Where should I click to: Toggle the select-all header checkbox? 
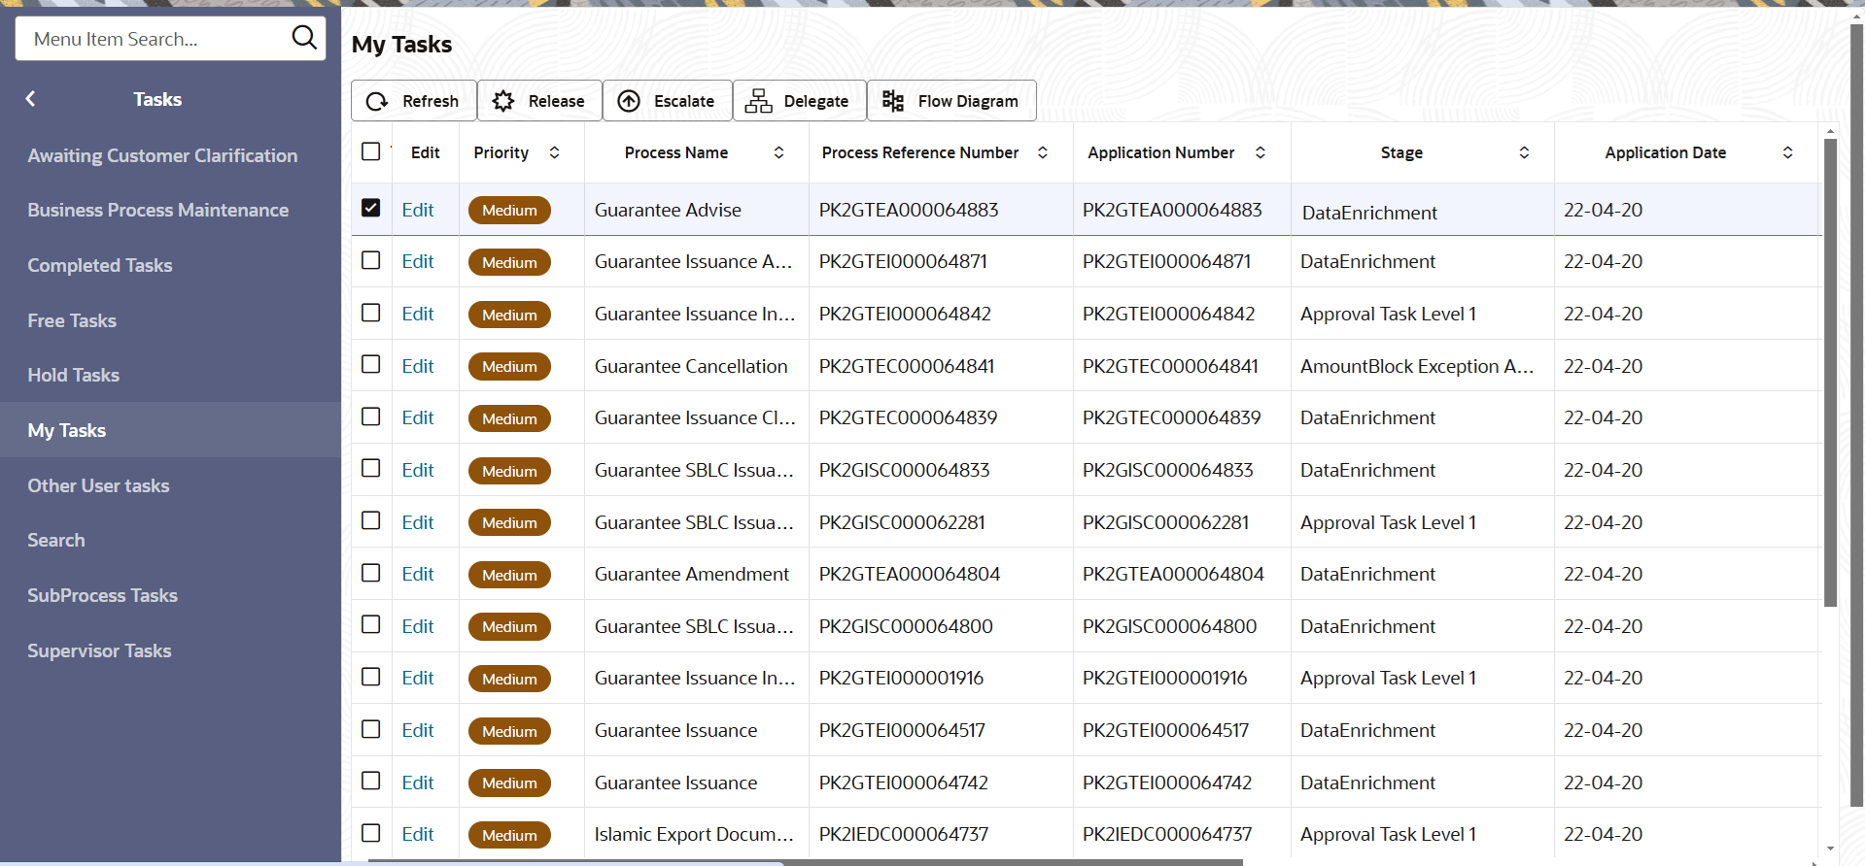coord(370,151)
